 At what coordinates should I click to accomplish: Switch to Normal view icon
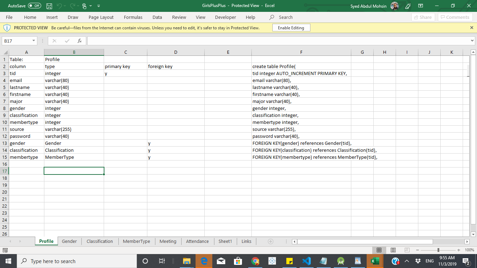[379, 250]
